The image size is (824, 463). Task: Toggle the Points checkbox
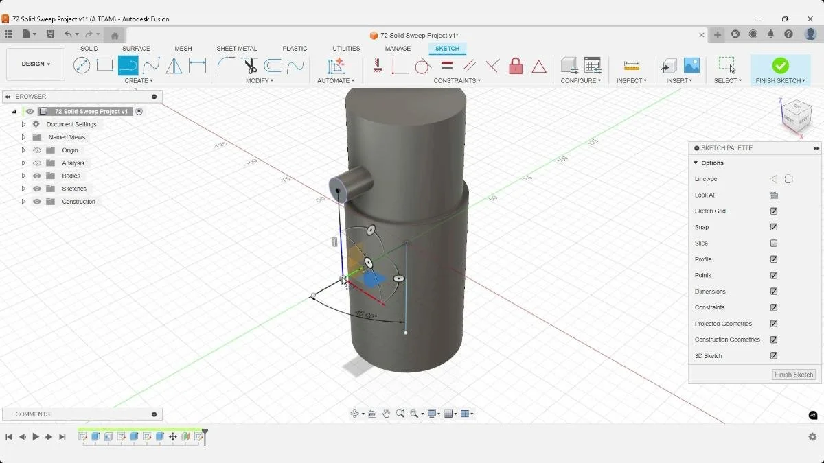point(774,275)
